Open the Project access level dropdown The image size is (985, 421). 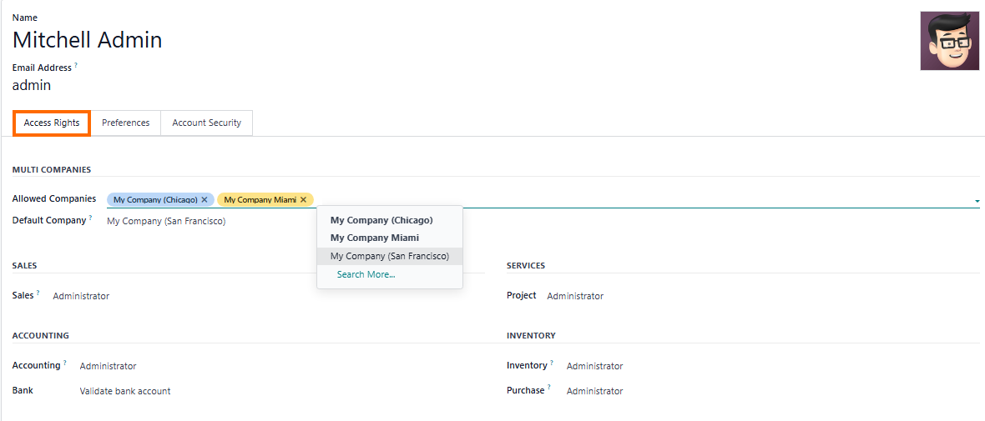tap(575, 296)
